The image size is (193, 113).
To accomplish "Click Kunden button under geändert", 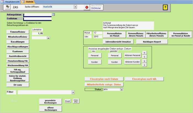I will (115, 62).
